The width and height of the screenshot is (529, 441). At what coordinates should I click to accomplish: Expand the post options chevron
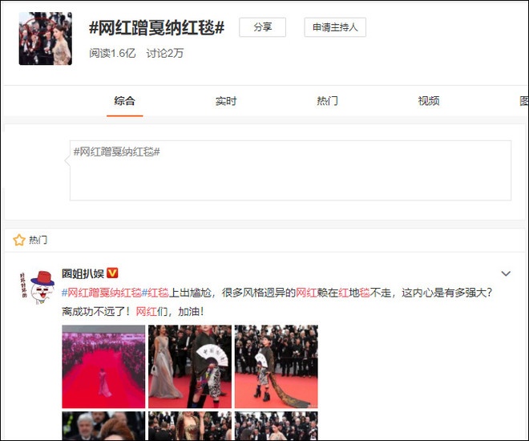coord(506,273)
